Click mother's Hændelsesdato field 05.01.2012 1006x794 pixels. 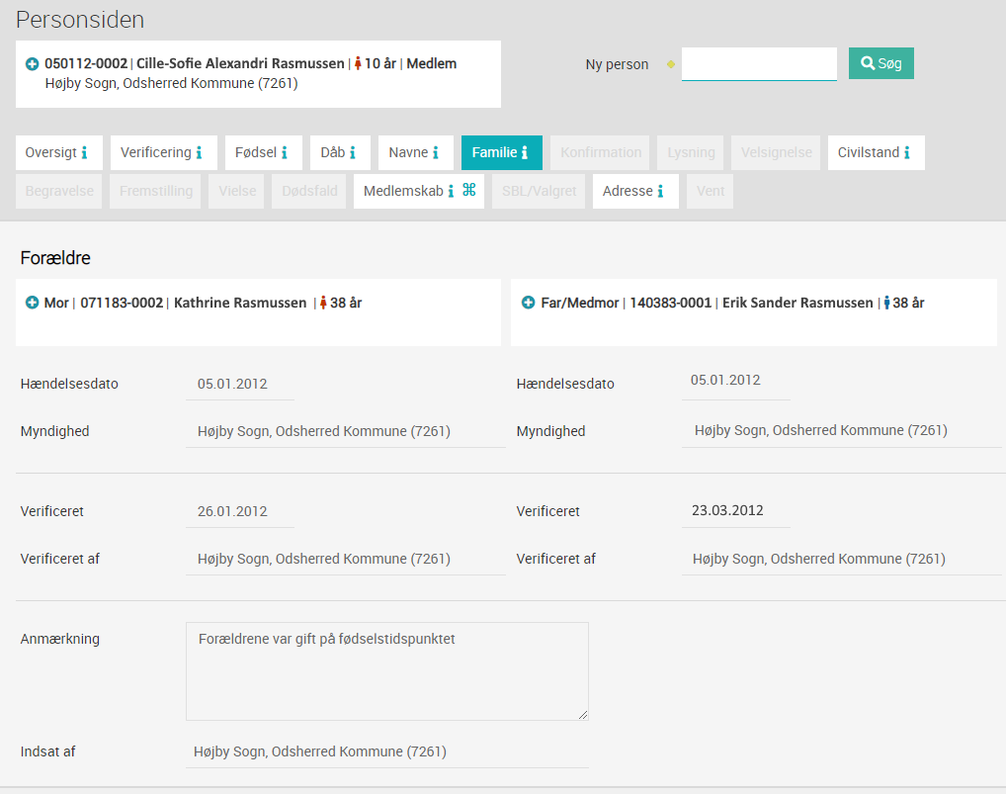pyautogui.click(x=240, y=385)
